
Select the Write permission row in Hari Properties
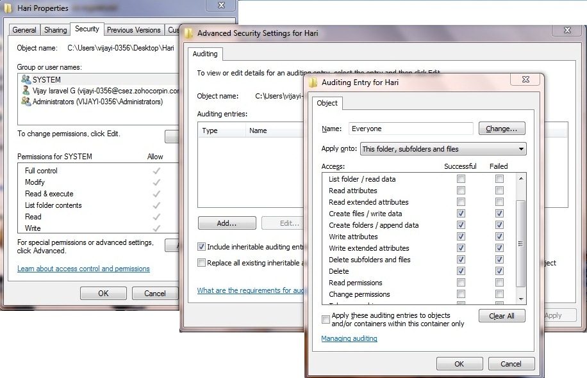tap(97, 228)
